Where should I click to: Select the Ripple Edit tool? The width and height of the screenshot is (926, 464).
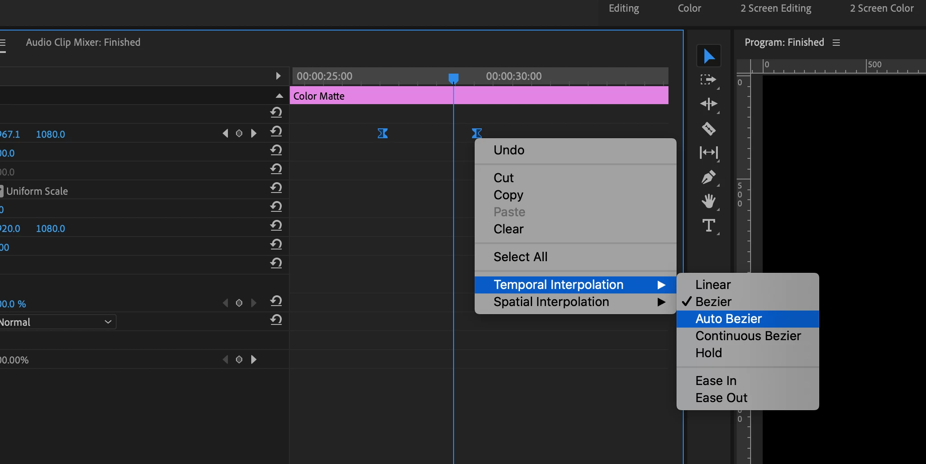tap(709, 104)
